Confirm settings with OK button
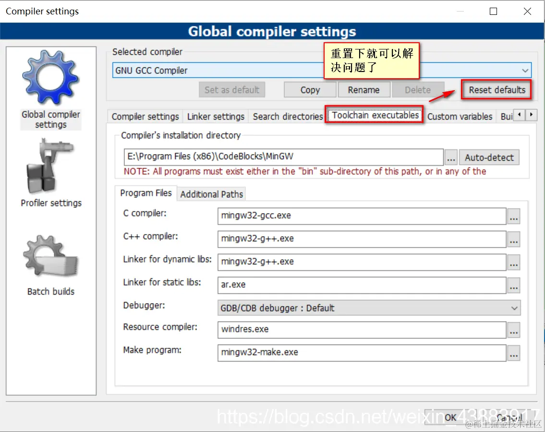545x432 pixels. coord(450,418)
